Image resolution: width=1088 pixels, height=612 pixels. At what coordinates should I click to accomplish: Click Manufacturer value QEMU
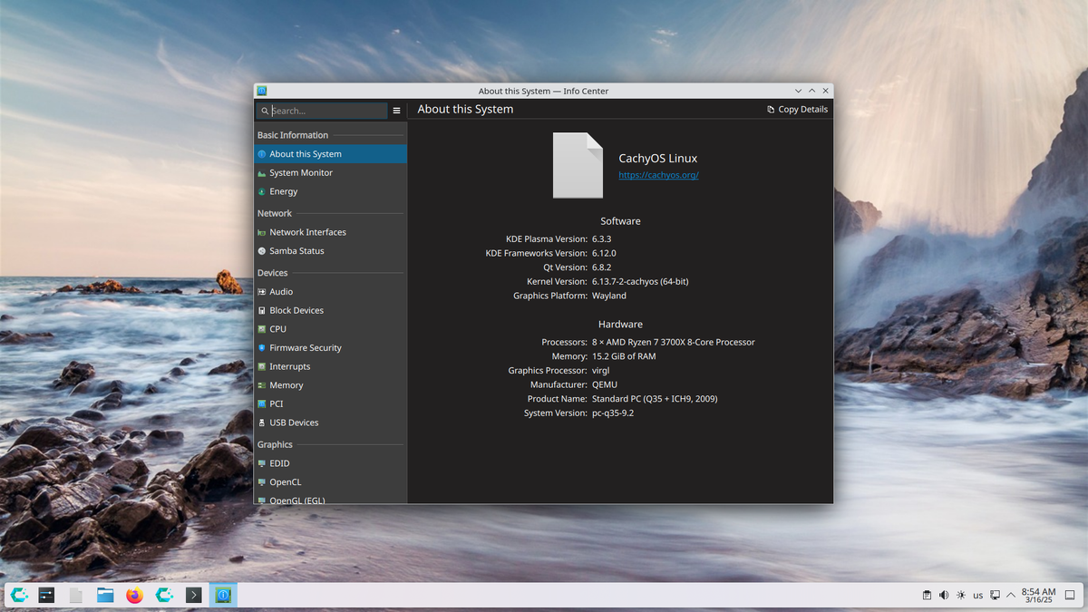(605, 384)
